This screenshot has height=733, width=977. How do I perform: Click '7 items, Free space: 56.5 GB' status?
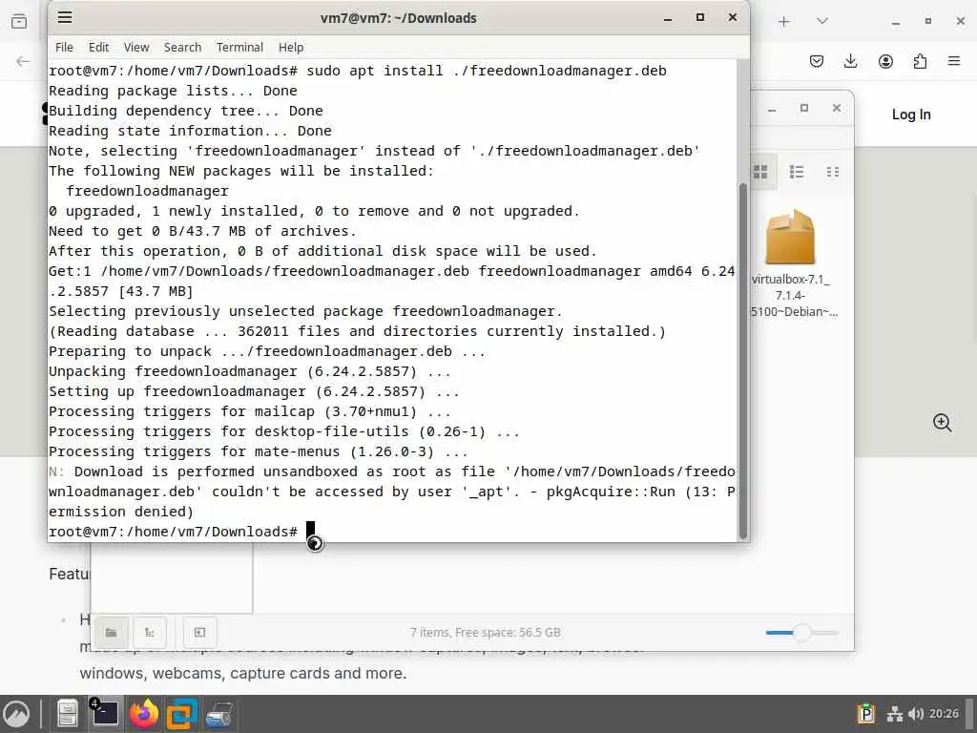(485, 633)
